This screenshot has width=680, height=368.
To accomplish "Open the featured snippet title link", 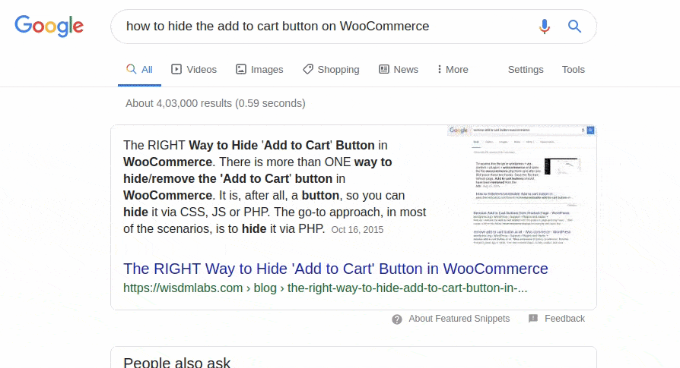I will click(335, 269).
